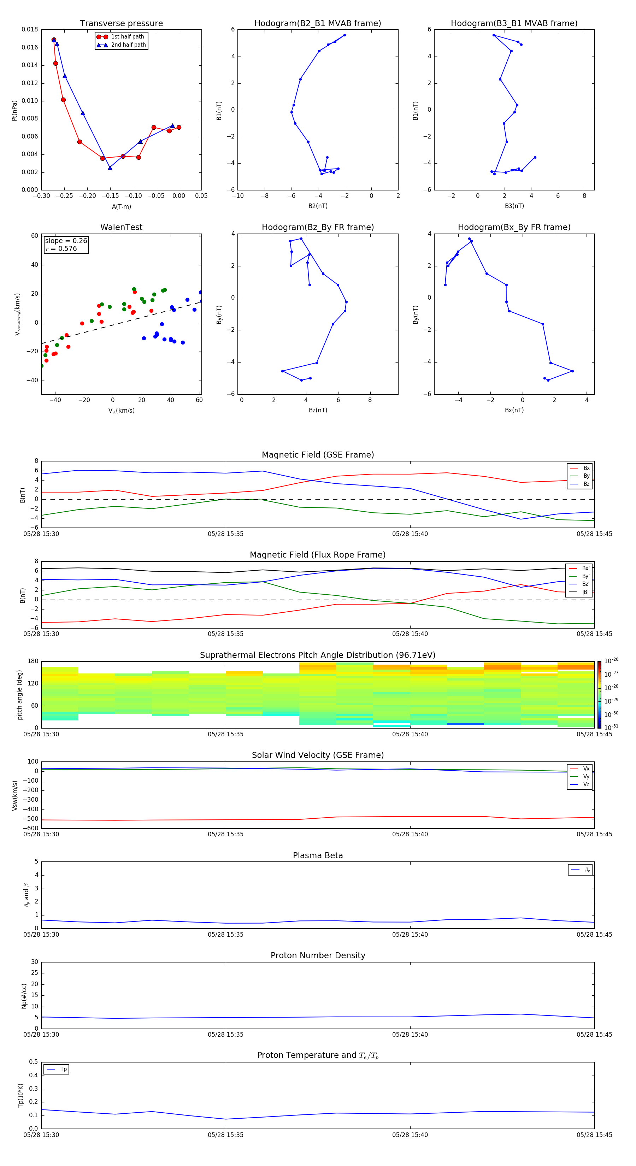Click the |B| entry in the Flux Rope legend

[x=579, y=593]
